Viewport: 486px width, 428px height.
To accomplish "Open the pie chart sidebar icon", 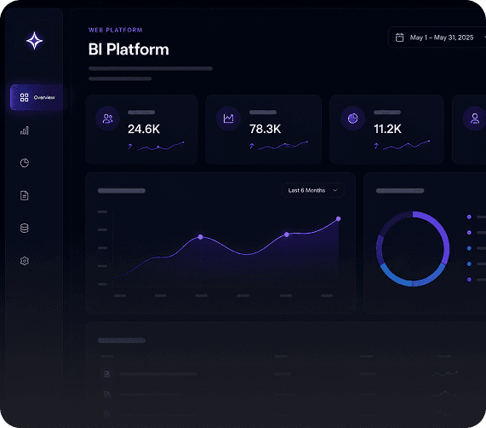I will pos(25,163).
